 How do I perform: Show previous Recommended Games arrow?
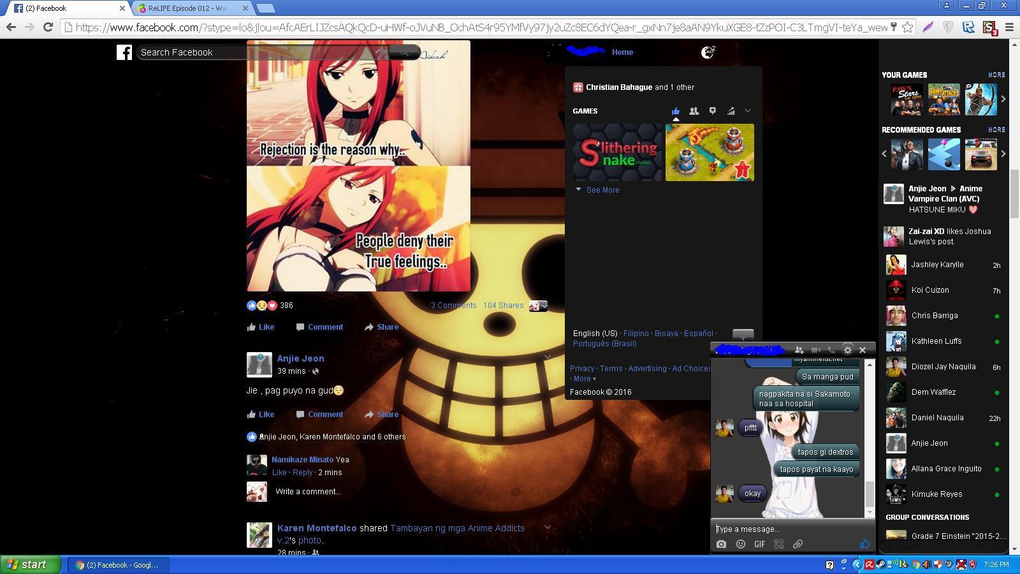pos(884,154)
